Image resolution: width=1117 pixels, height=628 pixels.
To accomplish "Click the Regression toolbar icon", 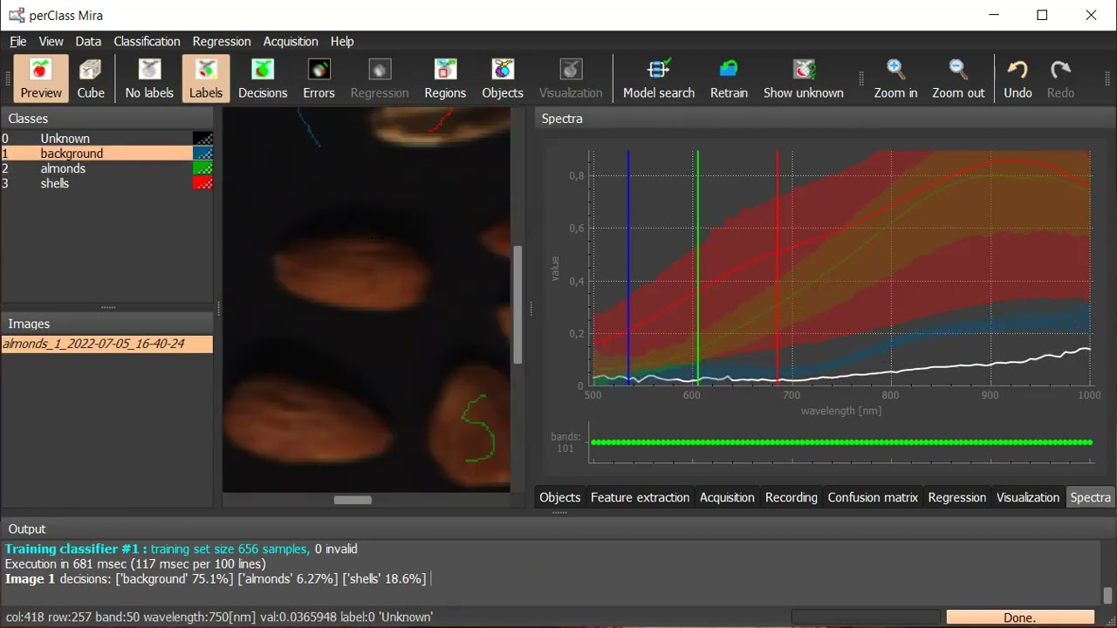I will 380,78.
